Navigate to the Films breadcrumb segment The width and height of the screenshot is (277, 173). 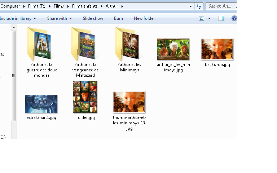click(59, 6)
